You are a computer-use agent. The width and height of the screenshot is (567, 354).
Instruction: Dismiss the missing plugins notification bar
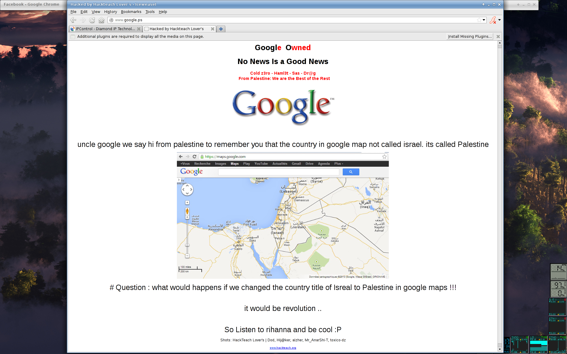coord(498,37)
